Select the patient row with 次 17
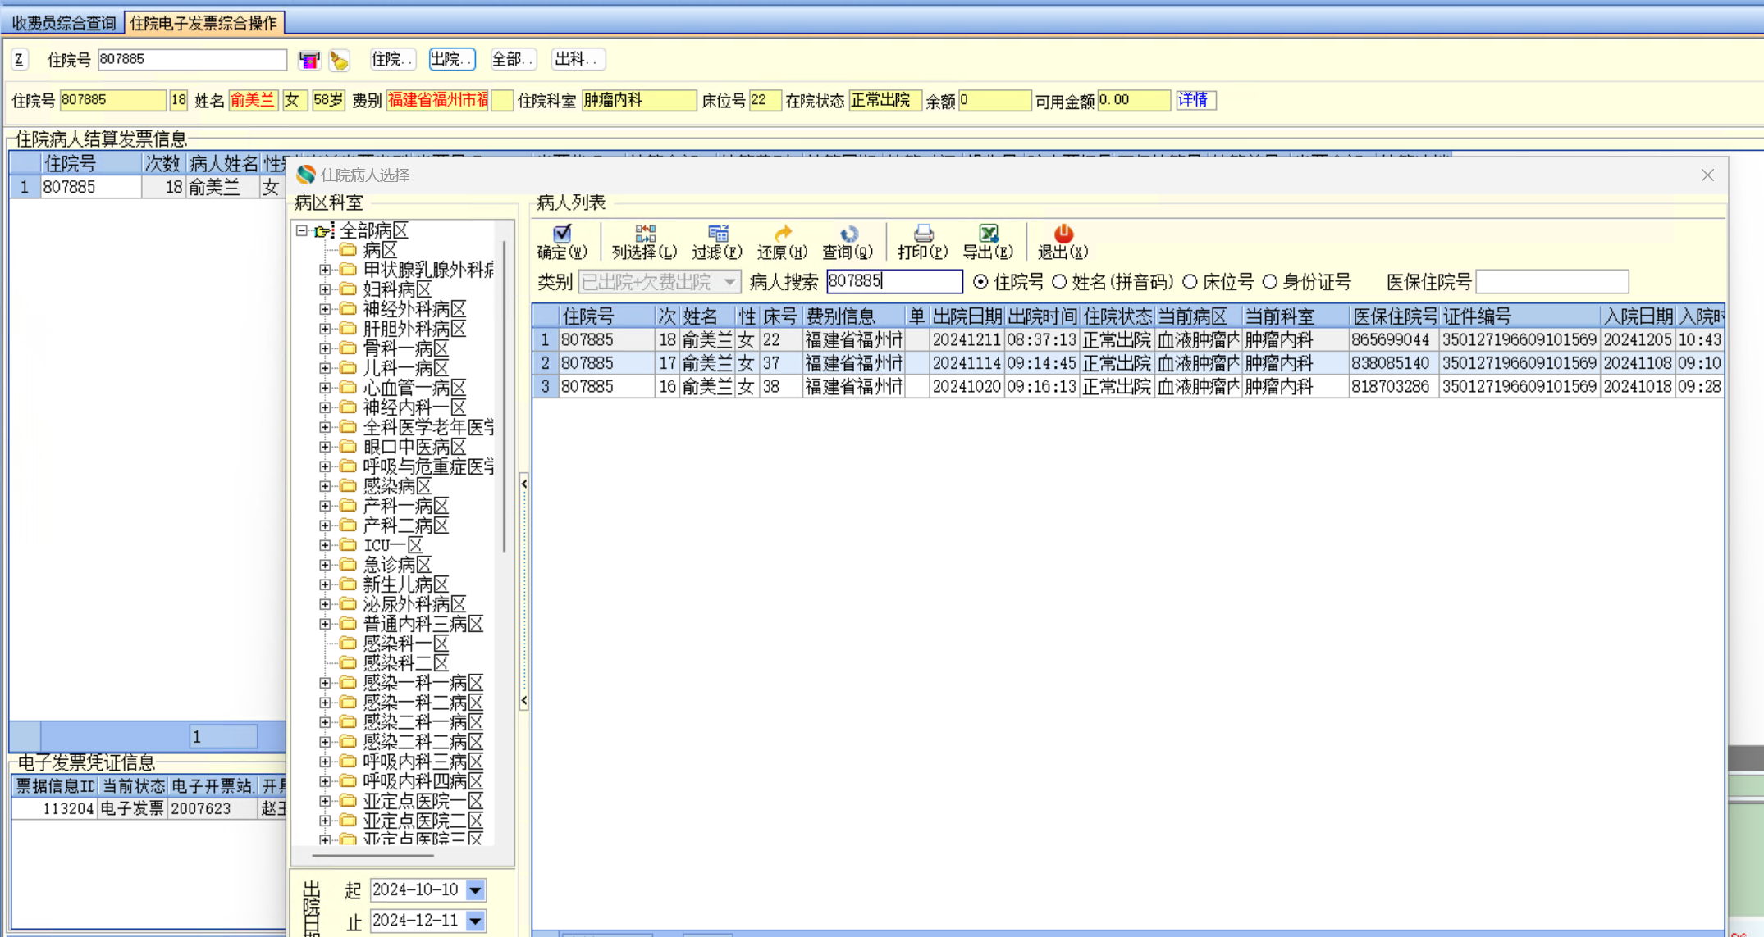Viewport: 1764px width, 937px height. pyautogui.click(x=667, y=363)
